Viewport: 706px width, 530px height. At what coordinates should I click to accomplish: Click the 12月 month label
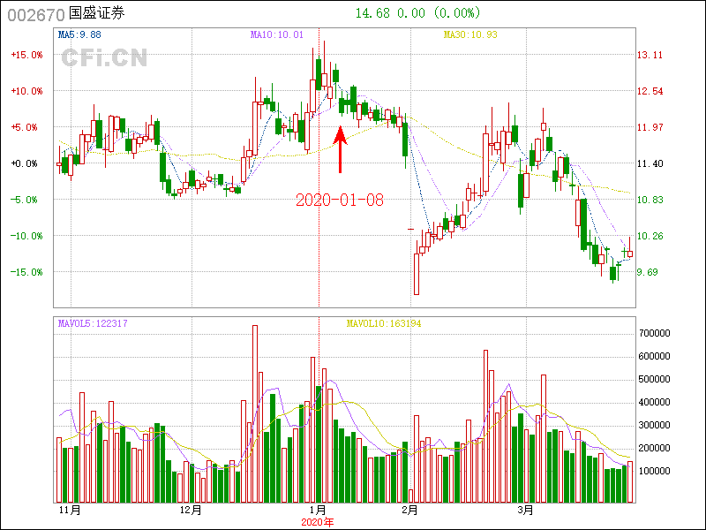tap(191, 511)
